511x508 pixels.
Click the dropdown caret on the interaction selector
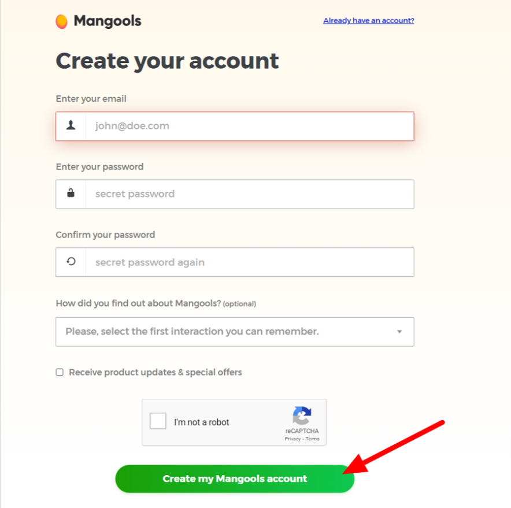click(399, 332)
